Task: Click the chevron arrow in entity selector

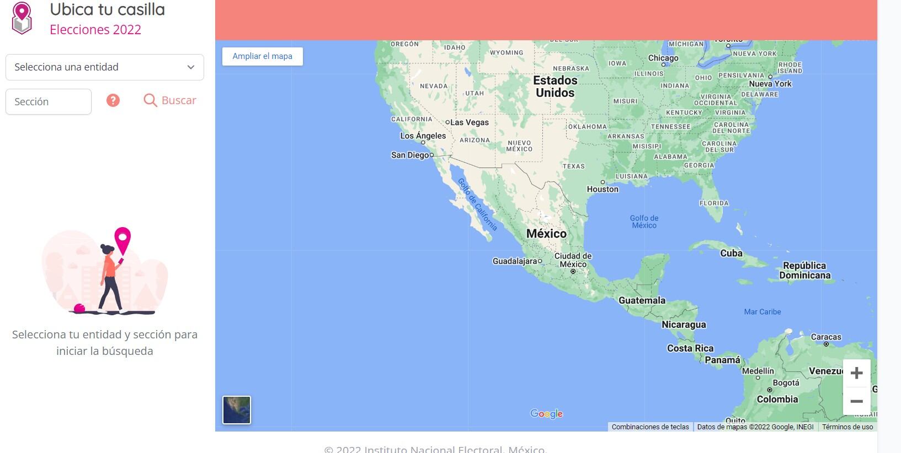Action: click(191, 67)
